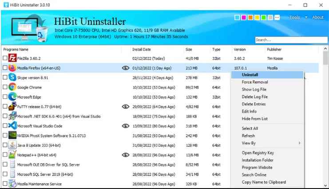This screenshot has height=189, width=329.
Task: Pick the magenta theme color swatch
Action: tap(243, 18)
